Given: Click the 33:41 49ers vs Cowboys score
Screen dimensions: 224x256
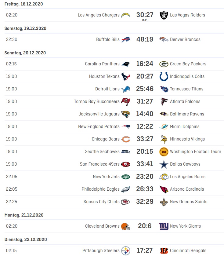Looking at the screenshot, I should click(145, 164).
